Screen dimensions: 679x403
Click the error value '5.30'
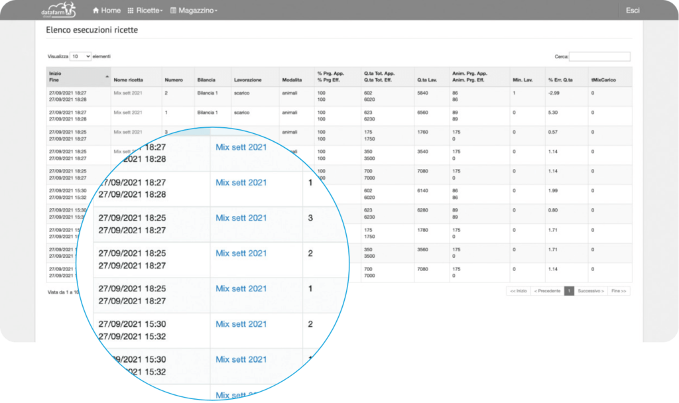552,113
